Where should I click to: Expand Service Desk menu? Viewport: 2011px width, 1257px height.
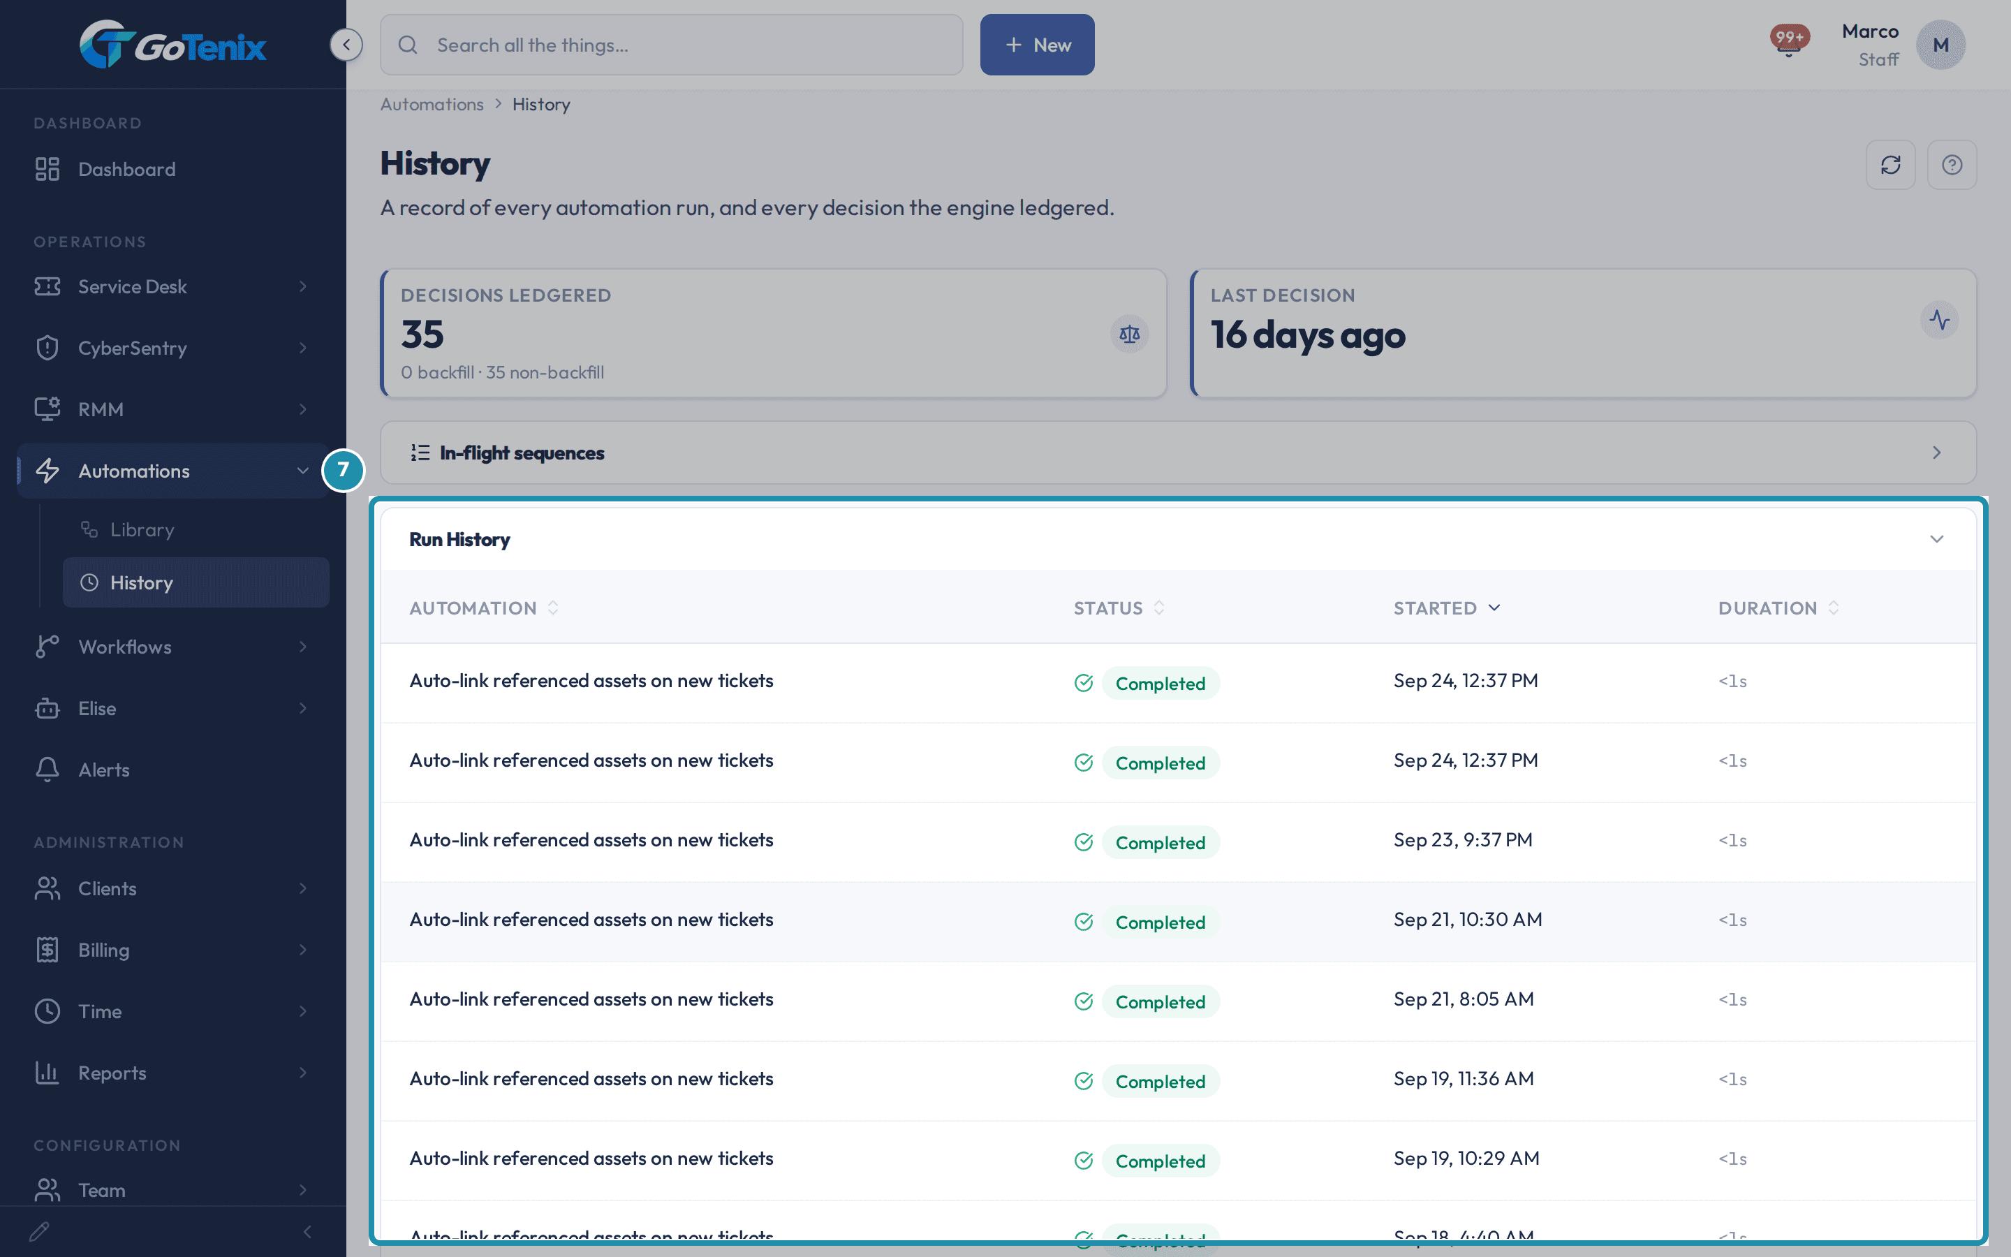173,286
